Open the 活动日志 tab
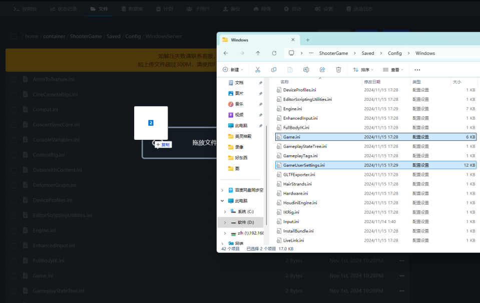The width and height of the screenshot is (480, 303). (x=359, y=9)
